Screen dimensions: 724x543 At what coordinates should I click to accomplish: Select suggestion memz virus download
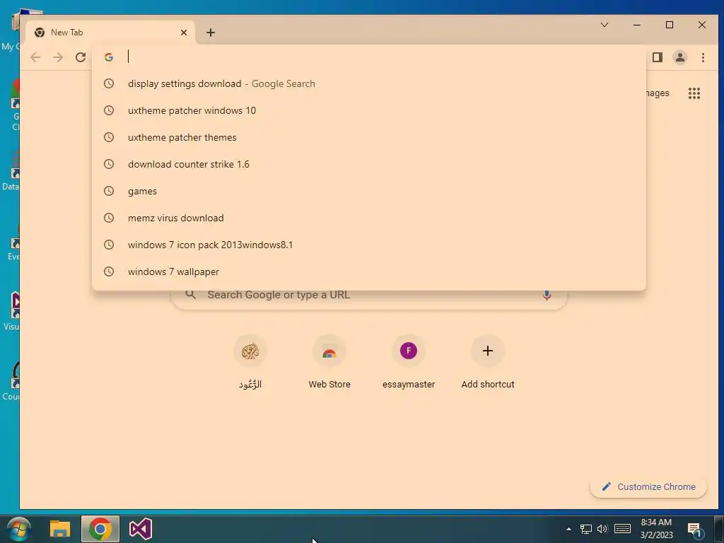coord(369,218)
